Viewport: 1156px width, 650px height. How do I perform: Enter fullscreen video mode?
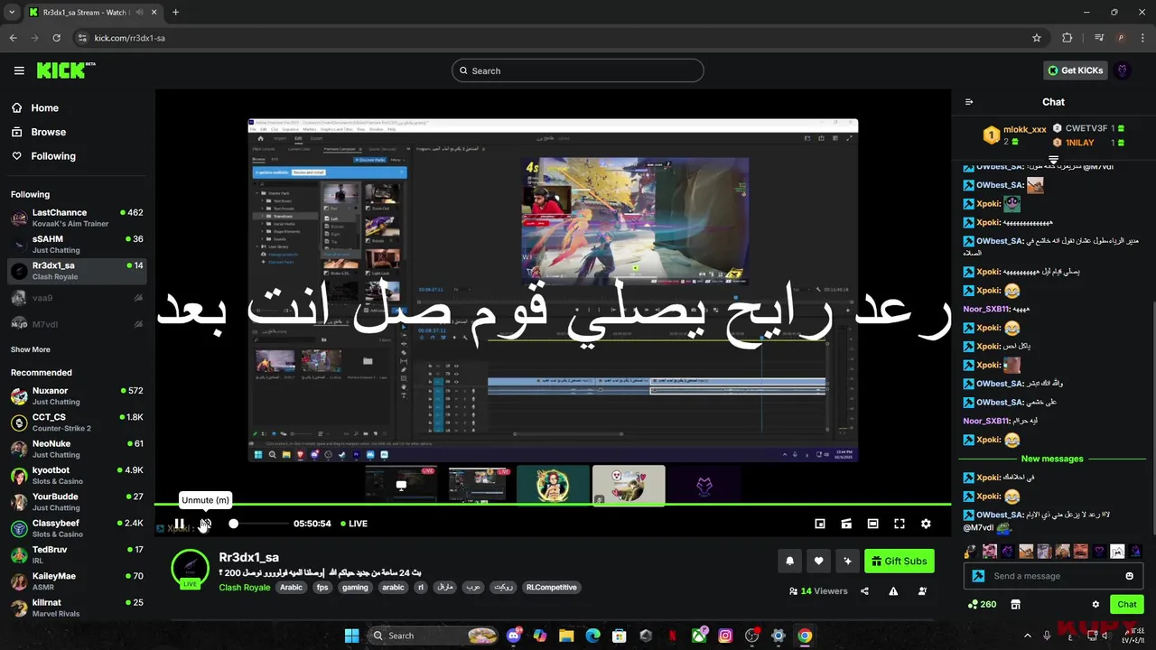pyautogui.click(x=900, y=524)
